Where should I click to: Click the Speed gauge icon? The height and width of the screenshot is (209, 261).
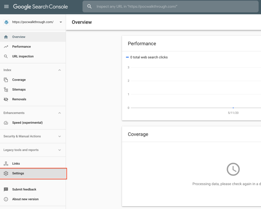click(x=6, y=123)
